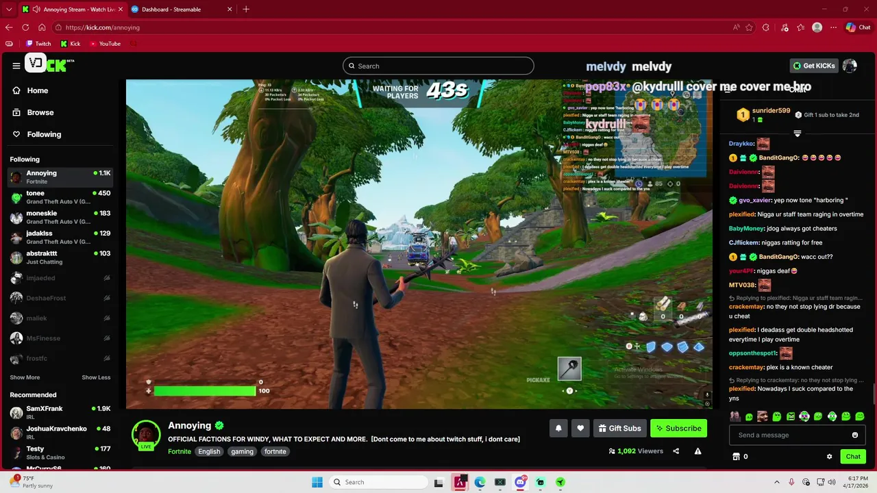Click the browser back arrow
Screen dimensions: 877x493
[x=9, y=27]
